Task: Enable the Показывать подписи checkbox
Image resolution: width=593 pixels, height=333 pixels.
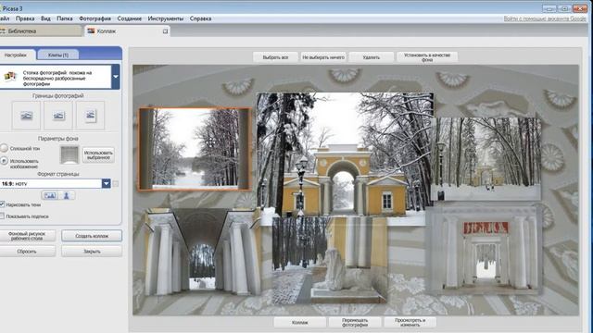Action: (x=2, y=216)
